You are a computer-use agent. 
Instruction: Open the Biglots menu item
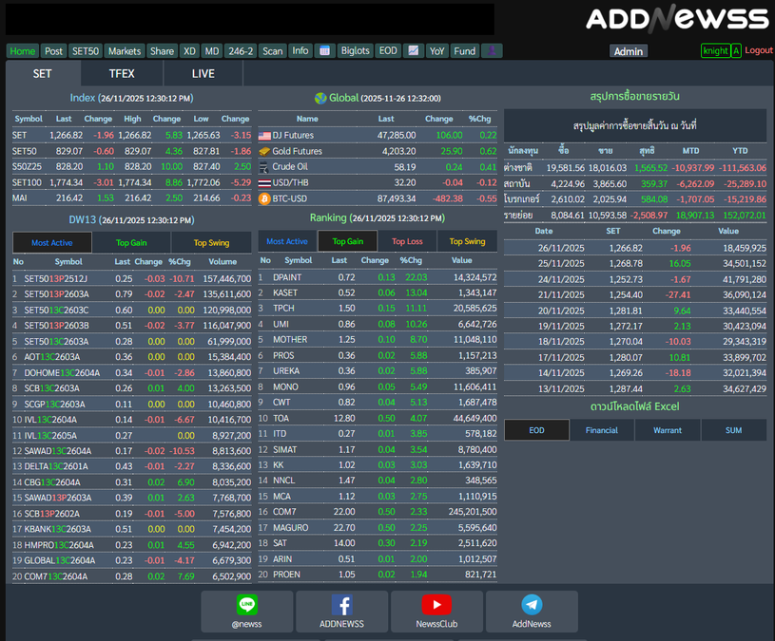click(x=356, y=51)
